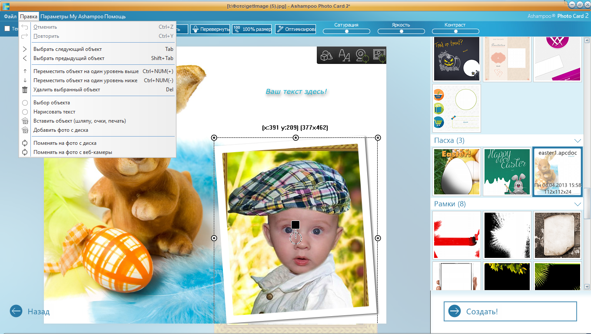Click the webcam photo swap icon
This screenshot has width=591, height=334.
362,56
